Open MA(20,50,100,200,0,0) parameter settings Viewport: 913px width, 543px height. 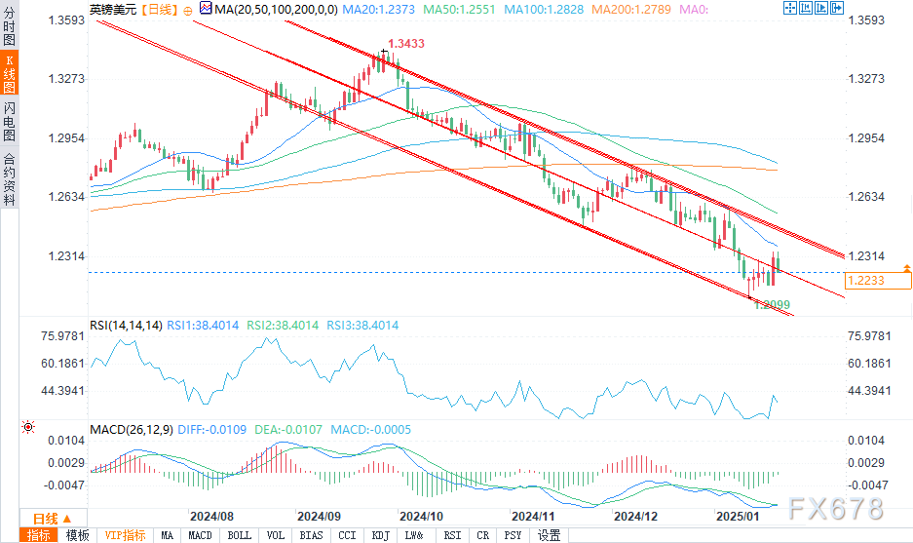pos(276,10)
